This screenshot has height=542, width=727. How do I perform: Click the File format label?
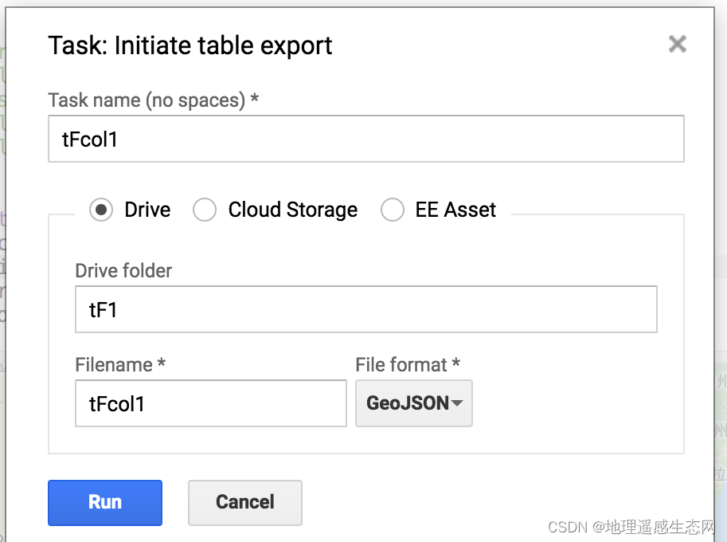point(408,365)
